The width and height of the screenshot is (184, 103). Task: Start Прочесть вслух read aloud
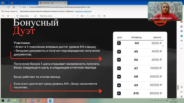pyautogui.click(x=46, y=16)
